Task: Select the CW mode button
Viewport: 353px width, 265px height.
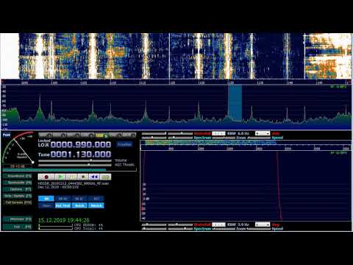Action: pyautogui.click(x=115, y=135)
